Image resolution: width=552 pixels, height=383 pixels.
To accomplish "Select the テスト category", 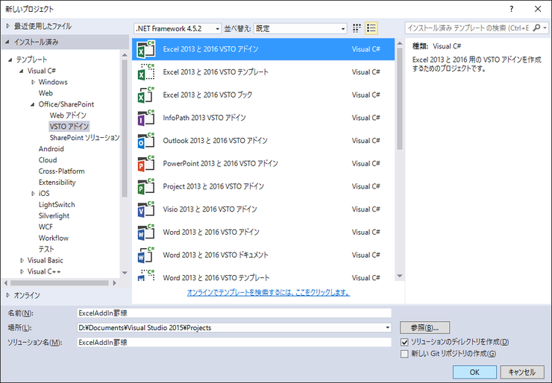I will pyautogui.click(x=46, y=250).
